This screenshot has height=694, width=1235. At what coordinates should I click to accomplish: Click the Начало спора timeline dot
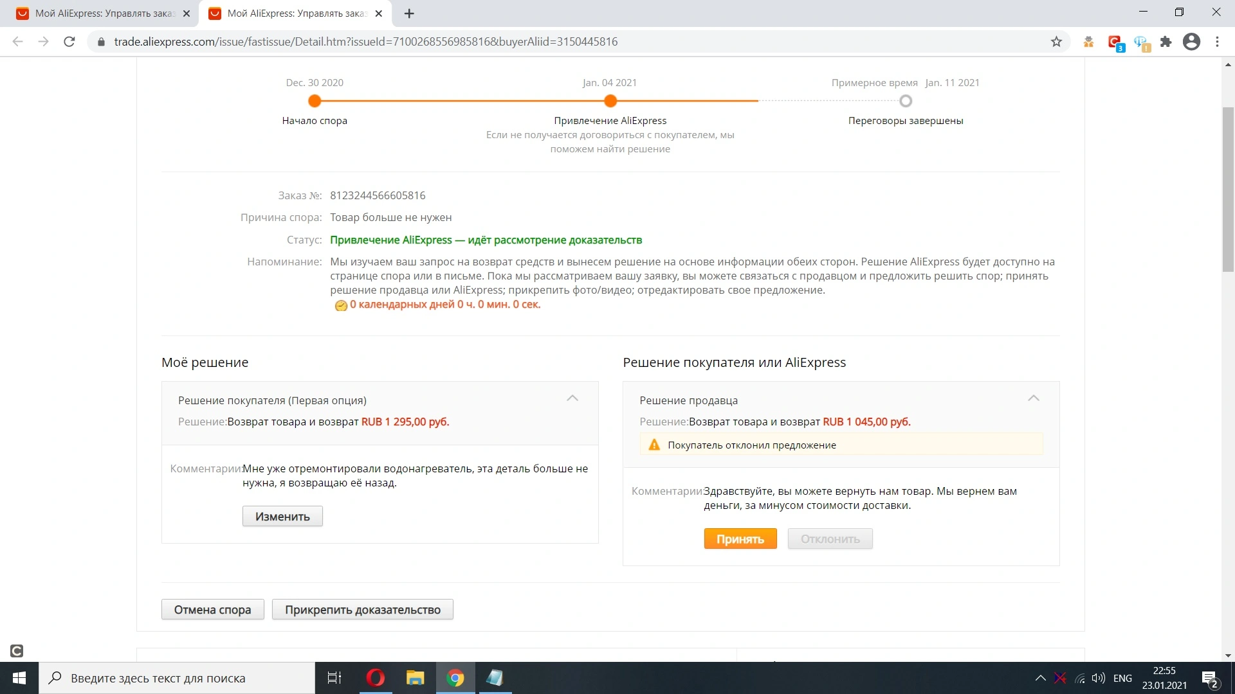tap(315, 101)
